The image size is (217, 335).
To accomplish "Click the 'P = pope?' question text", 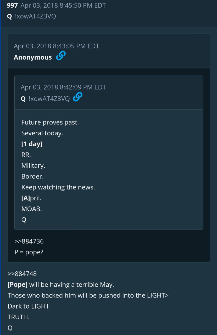I will [x=29, y=252].
